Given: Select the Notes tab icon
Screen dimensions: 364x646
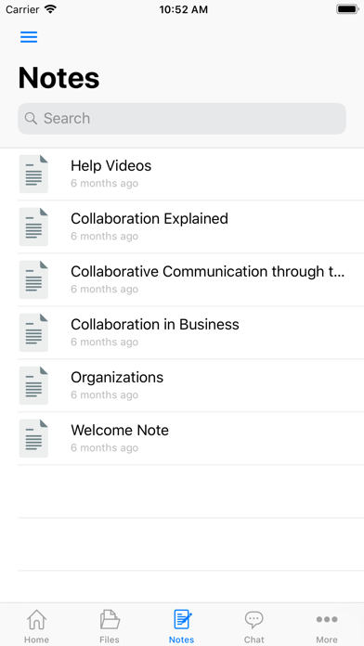Looking at the screenshot, I should 182,620.
